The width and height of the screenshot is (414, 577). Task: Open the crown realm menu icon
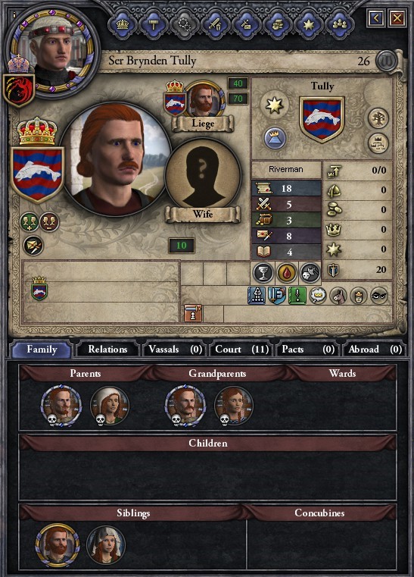[x=123, y=25]
